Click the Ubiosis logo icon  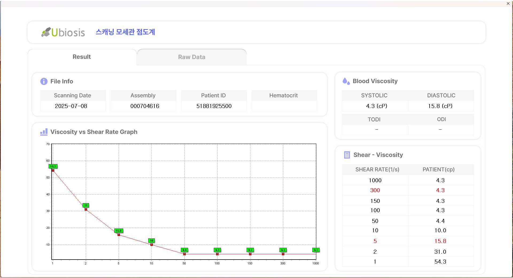46,32
